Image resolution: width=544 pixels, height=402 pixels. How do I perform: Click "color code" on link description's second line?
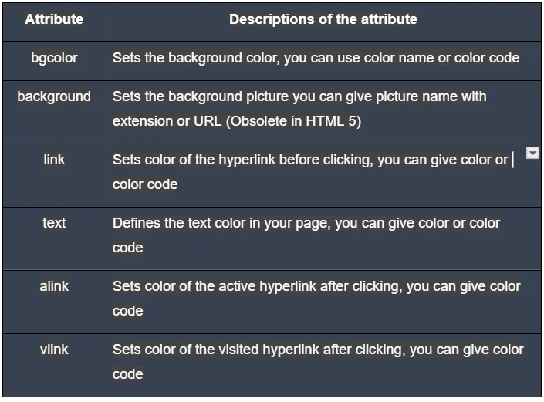point(145,184)
